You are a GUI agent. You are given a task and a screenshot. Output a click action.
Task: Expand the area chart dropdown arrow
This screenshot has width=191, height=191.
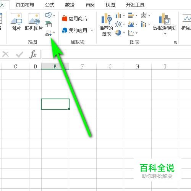136,24
